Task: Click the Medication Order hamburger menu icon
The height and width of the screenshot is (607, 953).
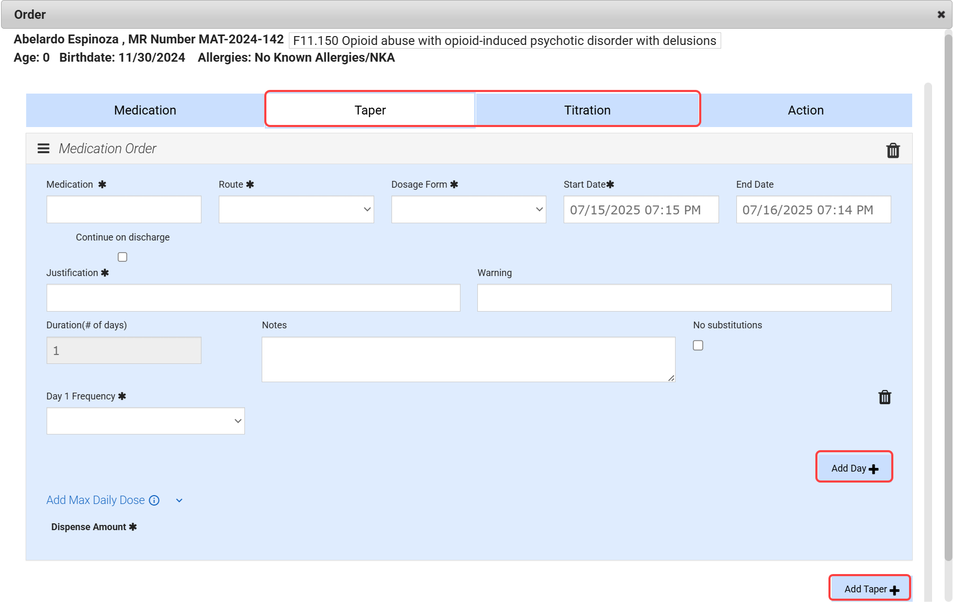Action: pos(43,148)
